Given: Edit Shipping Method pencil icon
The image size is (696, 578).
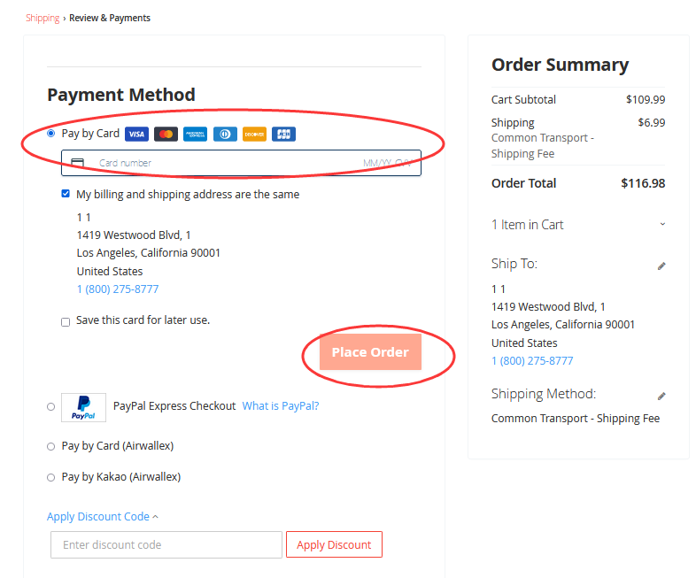Looking at the screenshot, I should pos(661,396).
